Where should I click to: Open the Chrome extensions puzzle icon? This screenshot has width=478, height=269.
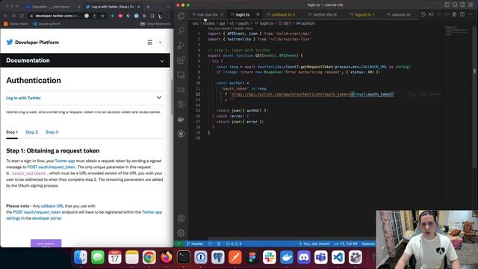pos(144,16)
